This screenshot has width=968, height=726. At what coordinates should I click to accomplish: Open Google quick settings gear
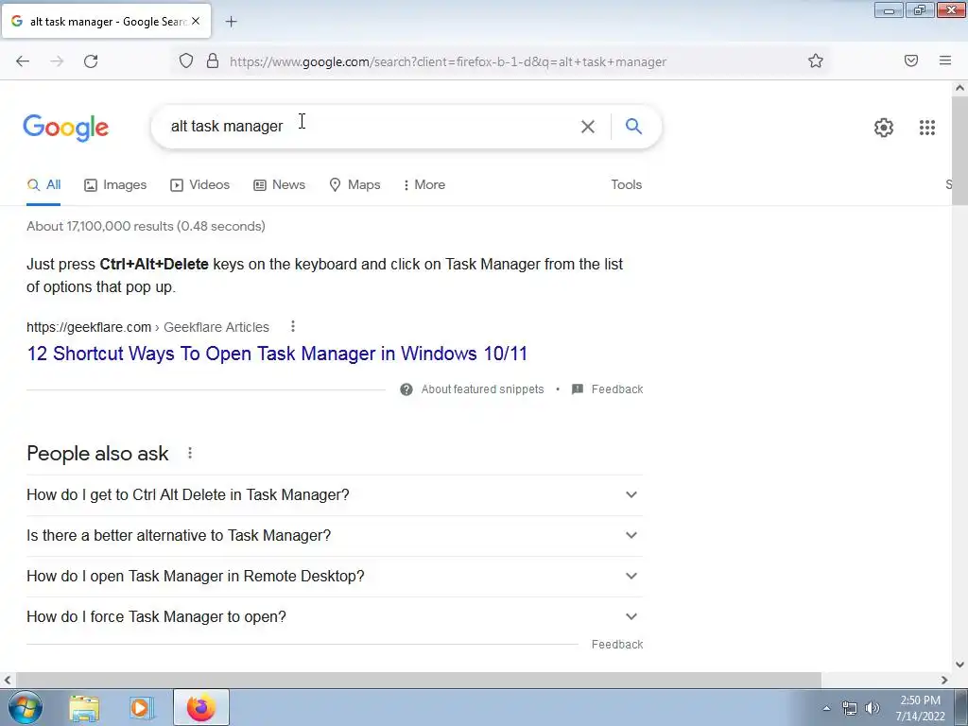pos(884,128)
